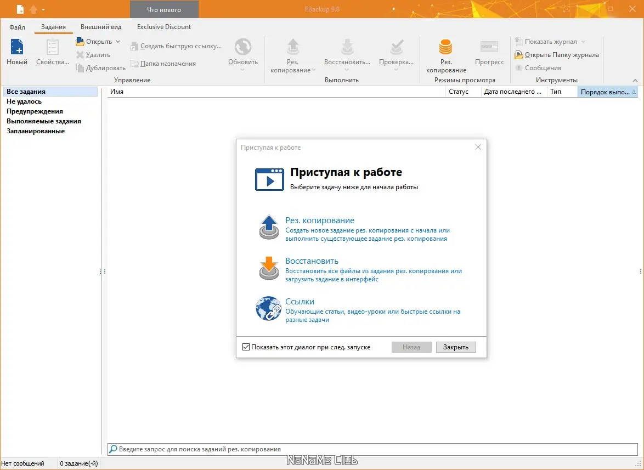Screen dimensions: 644x470
Task: Open quick access toolbar dropdown arrow
Action: 43,9
